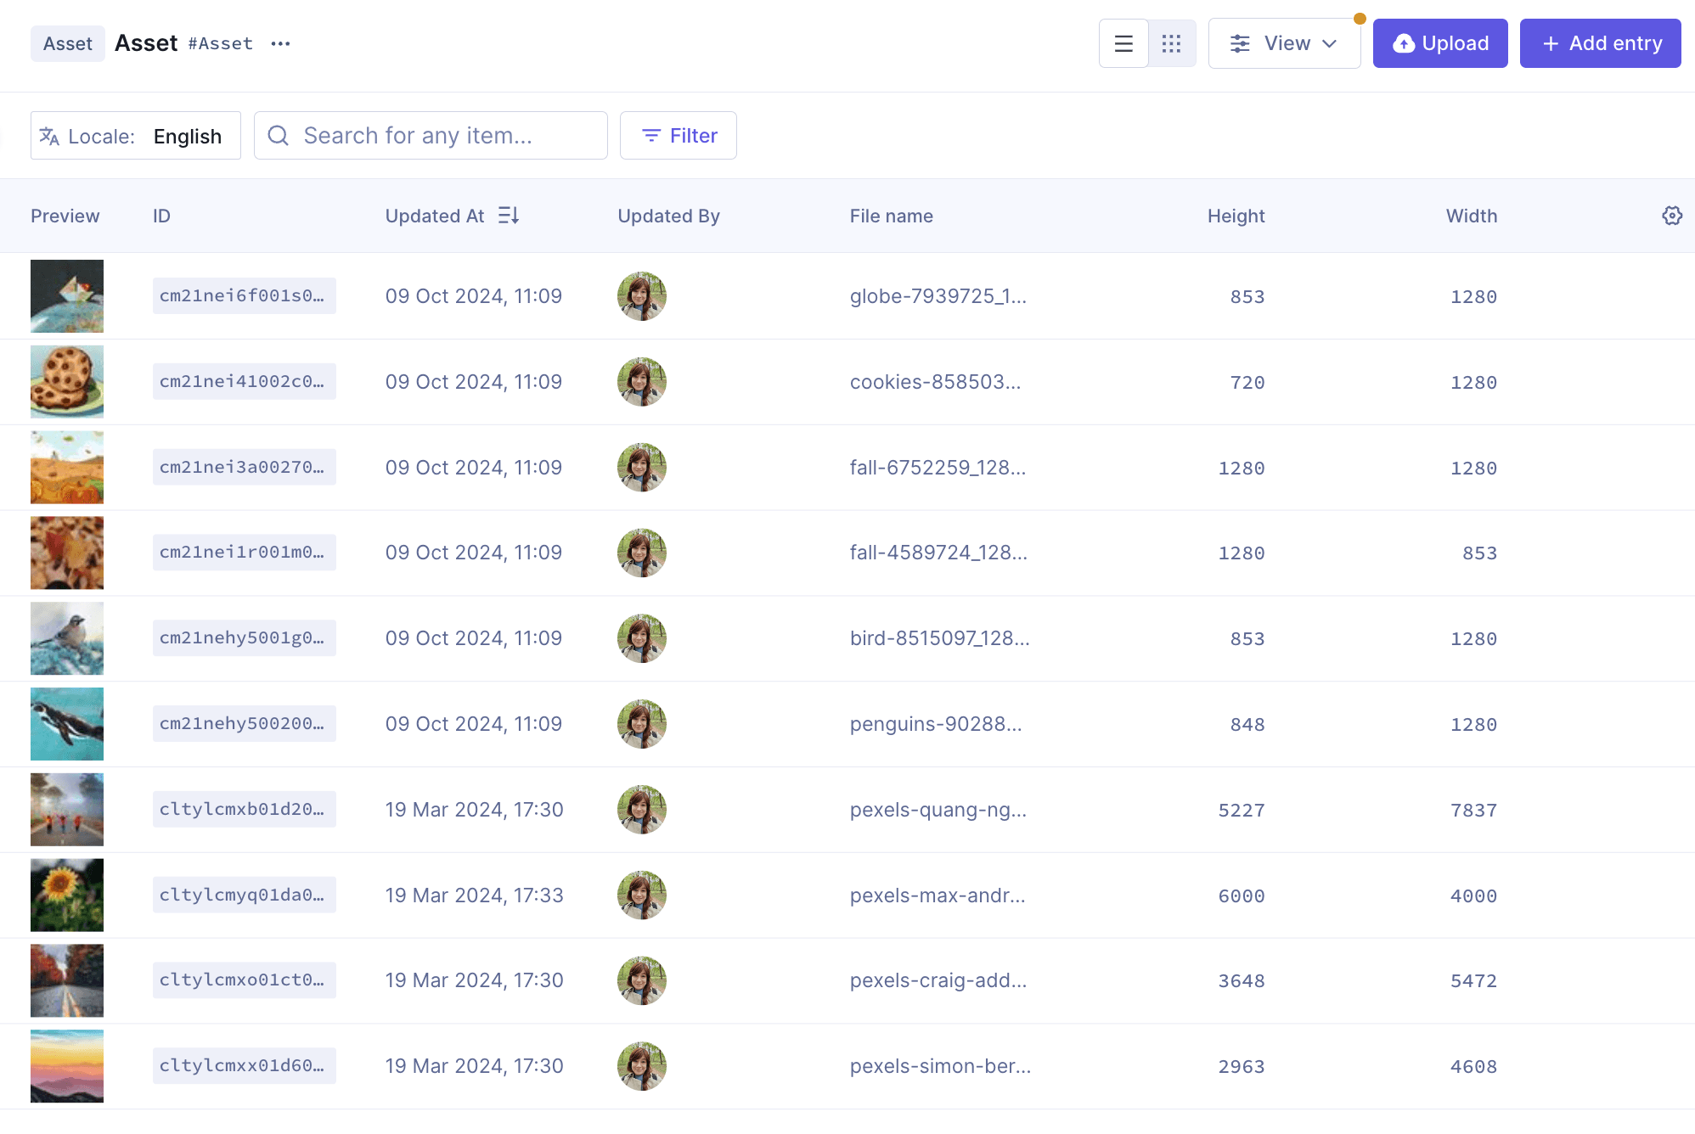Screen dimensions: 1695x1134
Task: Open the three-dot menu beside Asset title
Action: pyautogui.click(x=280, y=43)
